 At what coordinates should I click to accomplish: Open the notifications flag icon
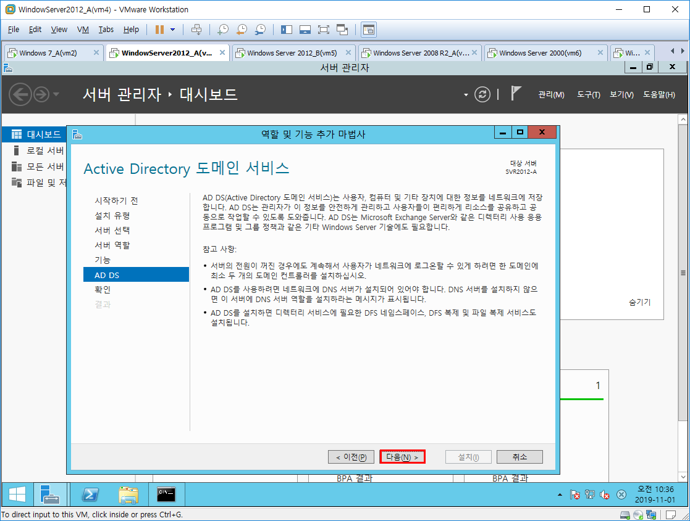[516, 94]
